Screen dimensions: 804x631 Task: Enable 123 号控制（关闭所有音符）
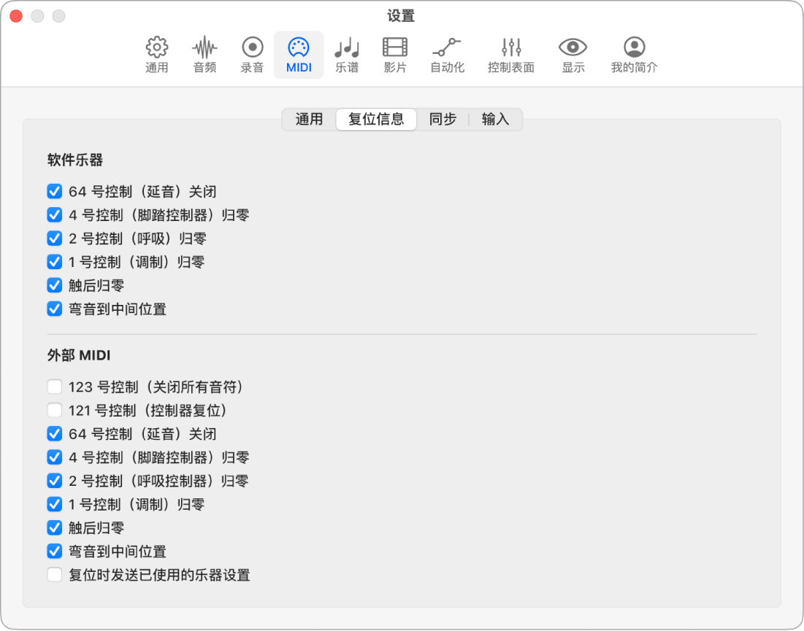(x=54, y=387)
